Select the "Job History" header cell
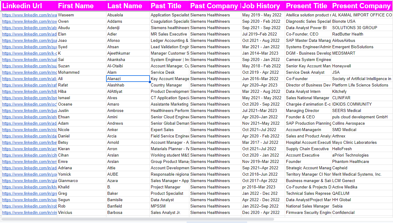 pos(263,6)
